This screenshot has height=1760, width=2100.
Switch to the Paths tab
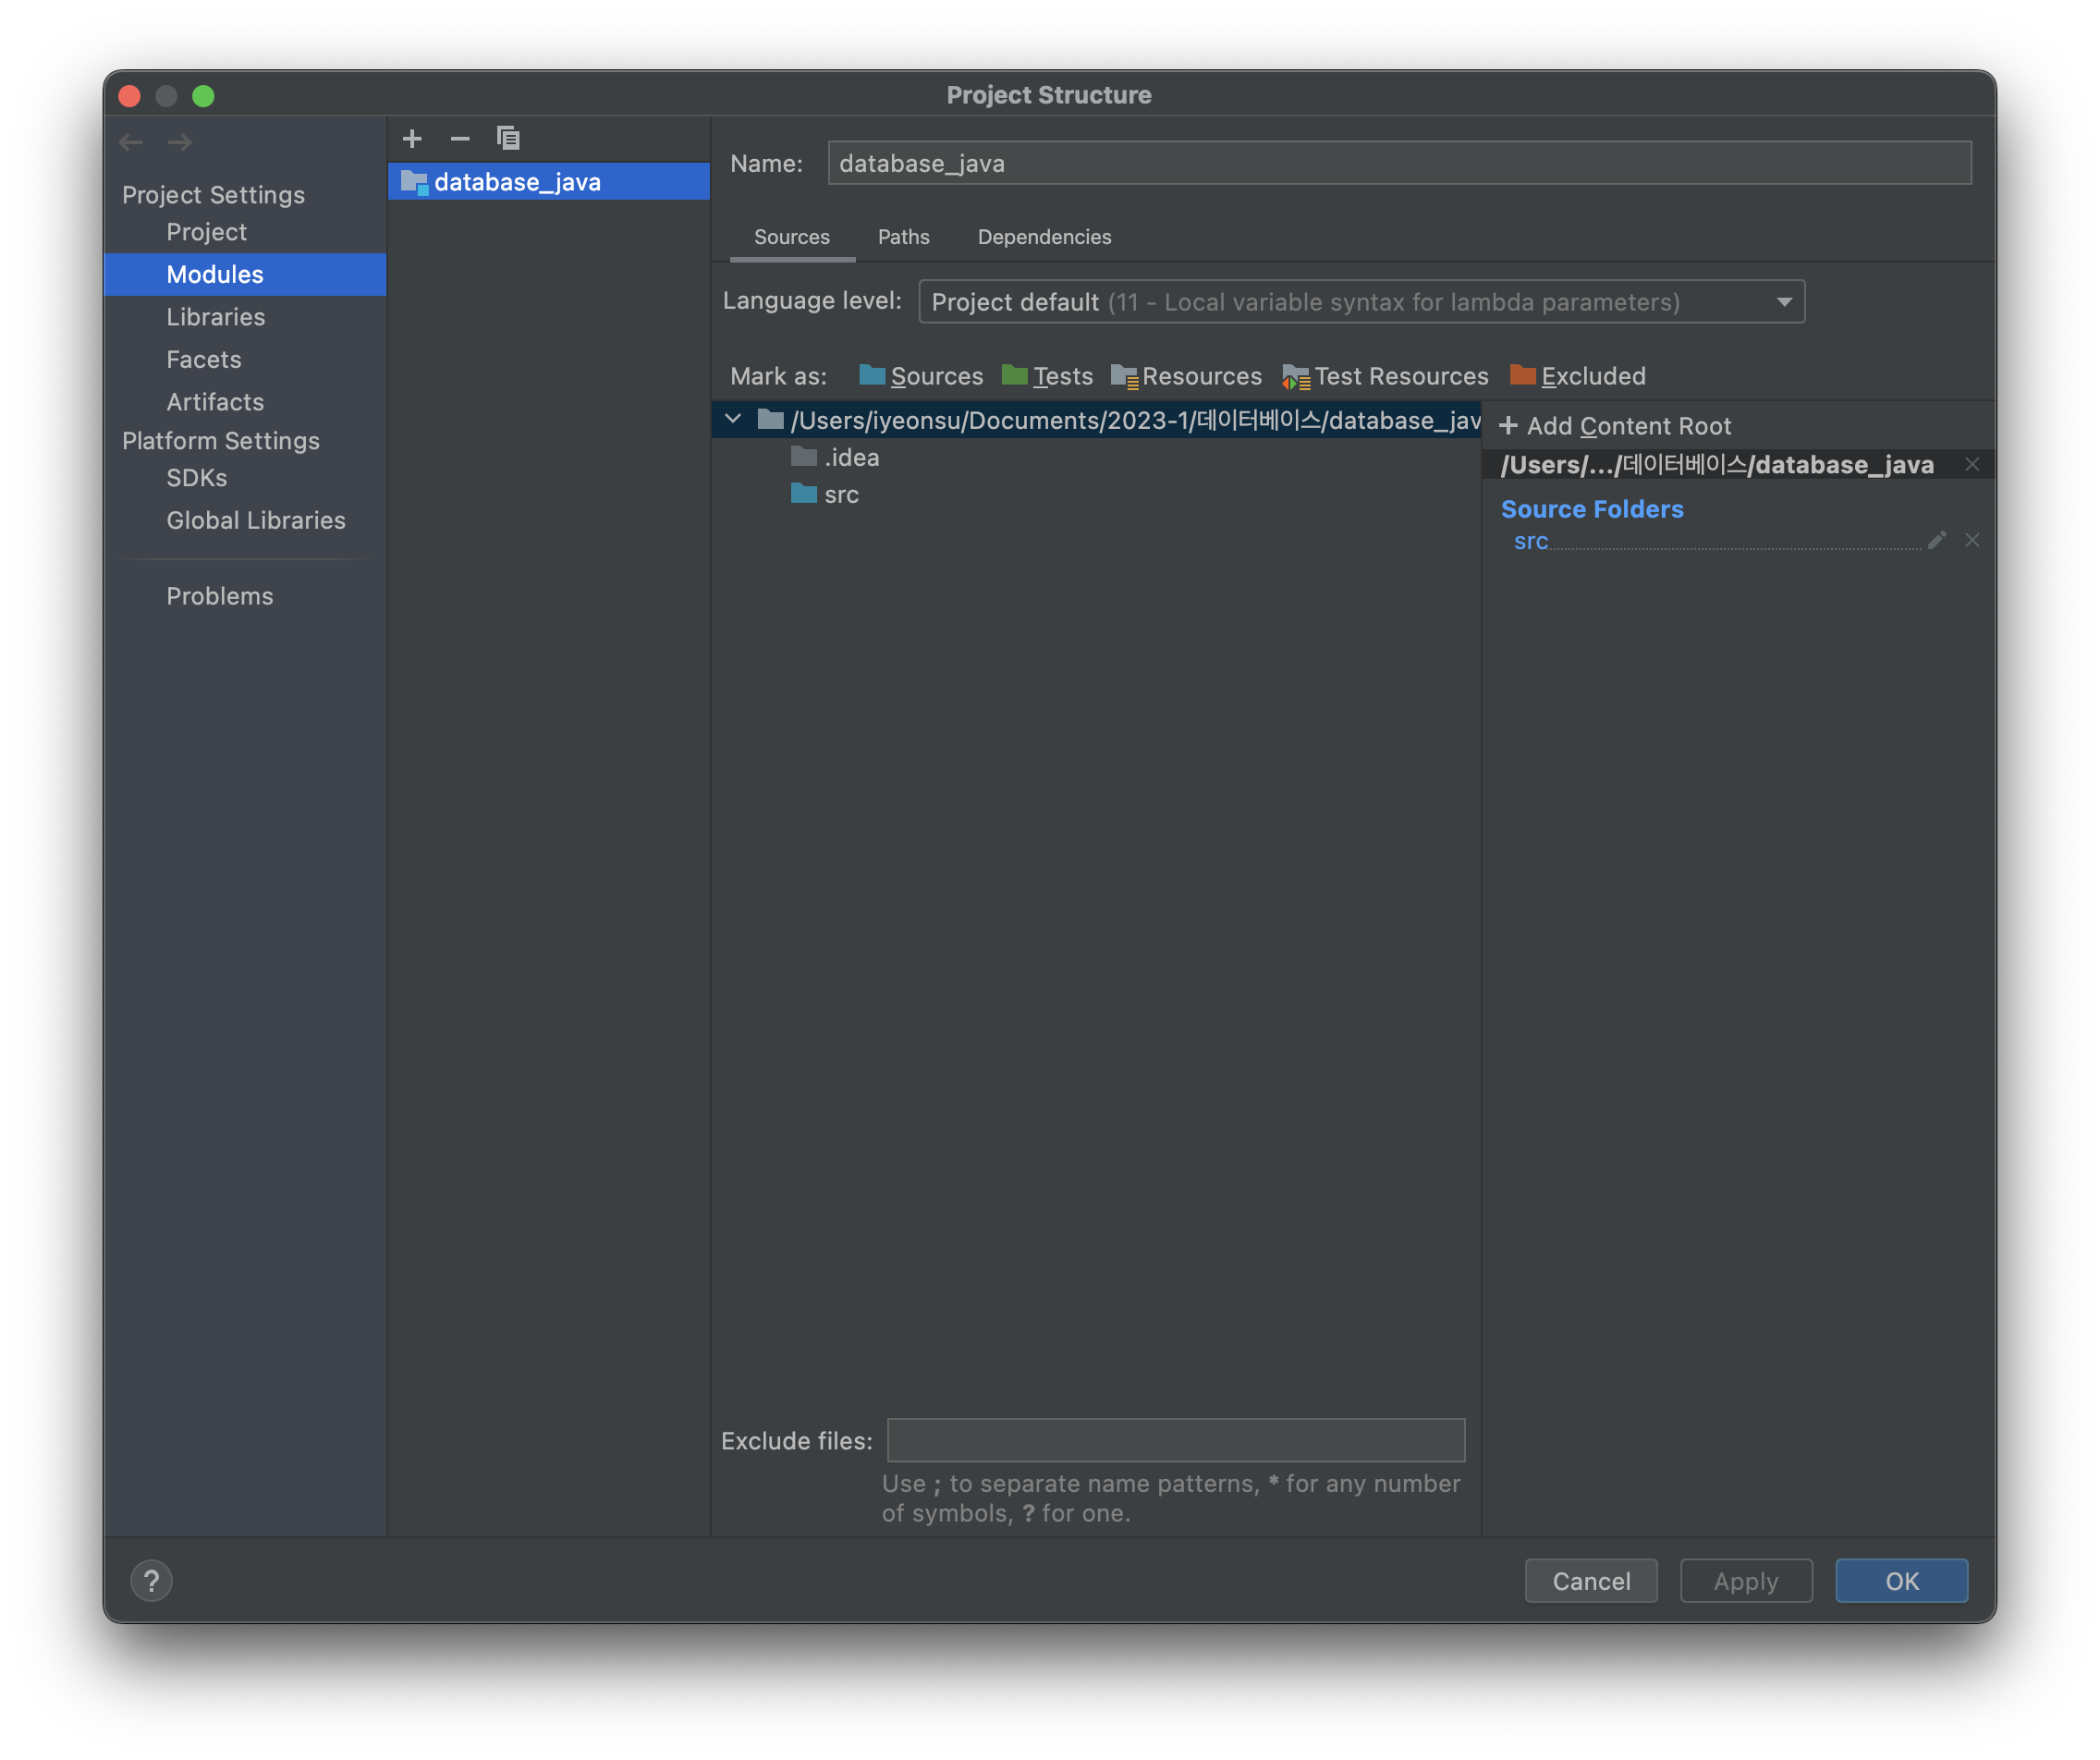pyautogui.click(x=903, y=237)
